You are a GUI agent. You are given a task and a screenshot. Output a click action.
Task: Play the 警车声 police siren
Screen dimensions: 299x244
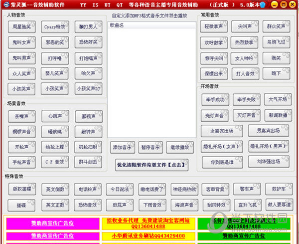point(247,189)
